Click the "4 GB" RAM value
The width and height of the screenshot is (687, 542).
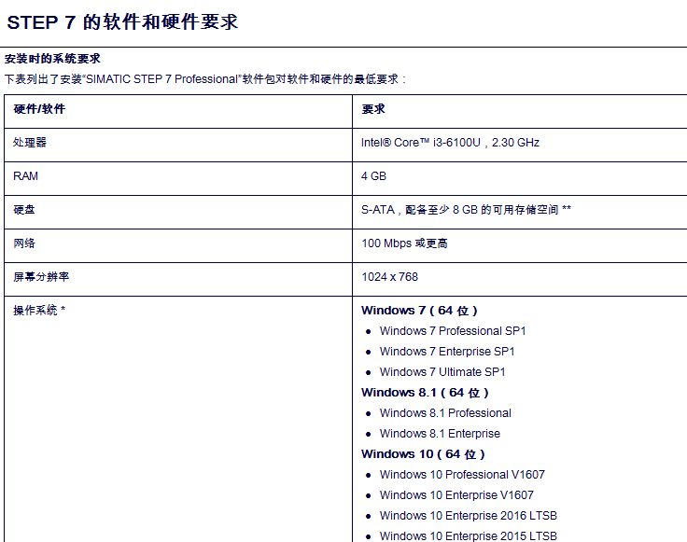[373, 176]
